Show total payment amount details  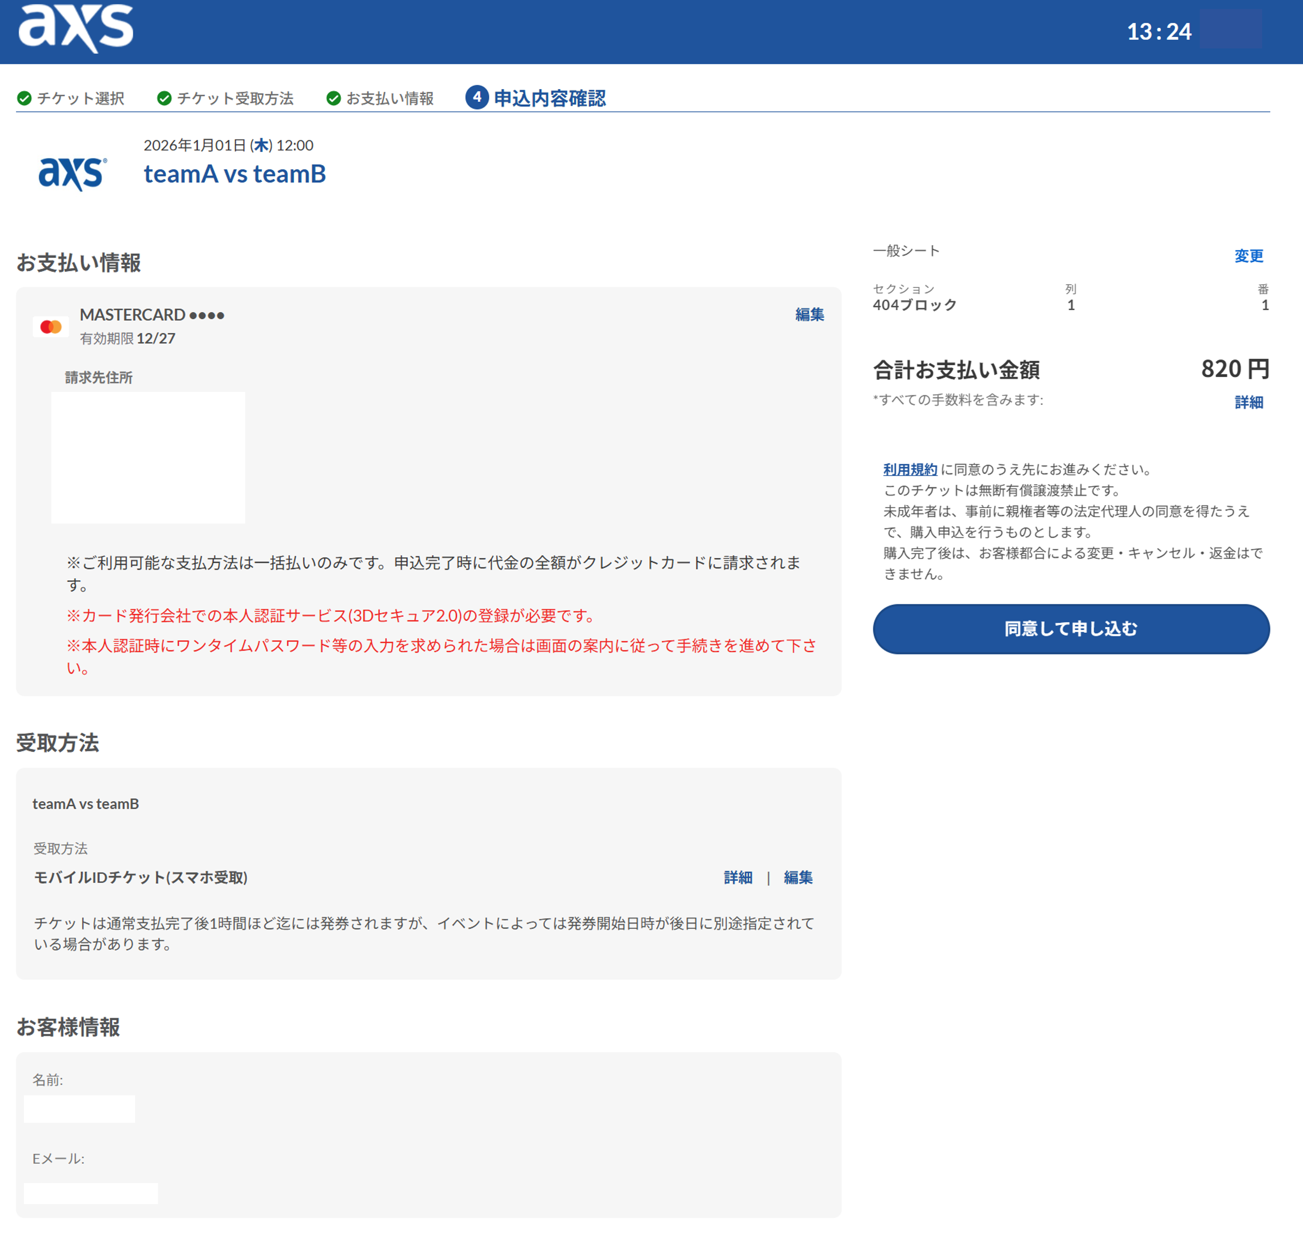pos(1248,402)
